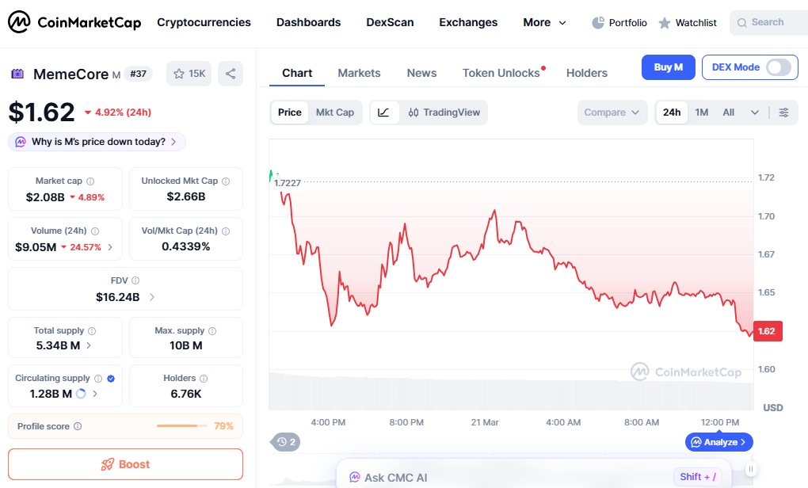Switch price chart to Mkt Cap
The image size is (808, 488).
tap(334, 112)
